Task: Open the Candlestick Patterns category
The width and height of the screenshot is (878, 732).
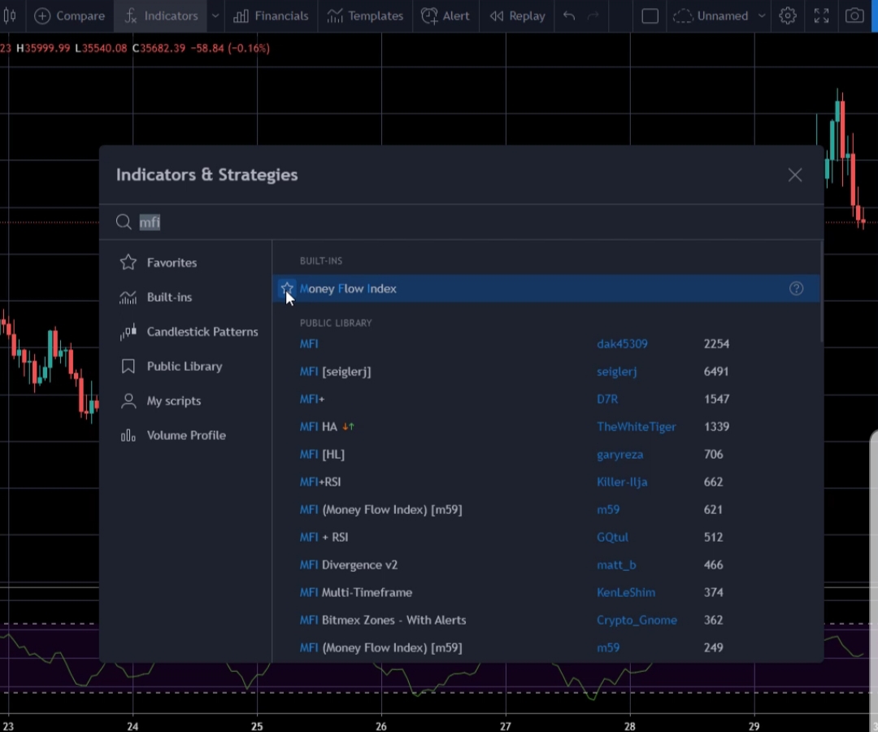Action: coord(189,332)
